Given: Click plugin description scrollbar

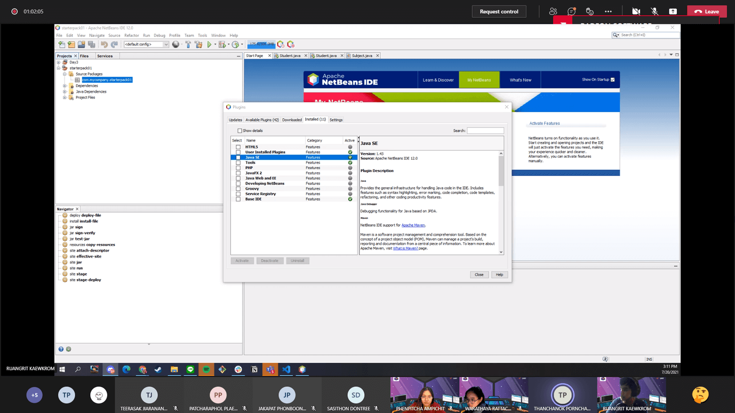Looking at the screenshot, I should (x=501, y=171).
